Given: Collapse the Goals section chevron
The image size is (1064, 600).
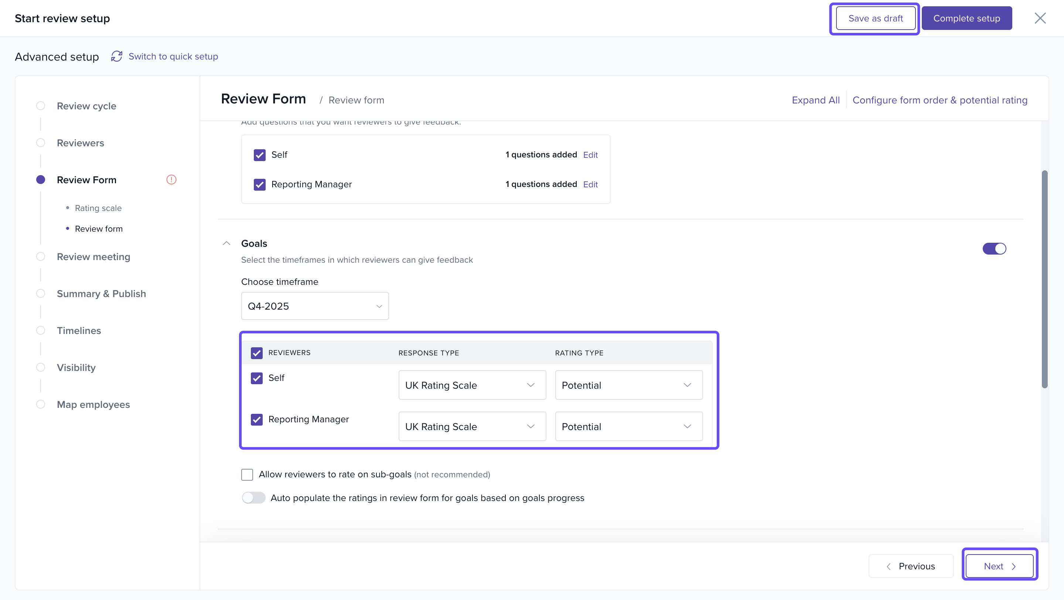Looking at the screenshot, I should pyautogui.click(x=226, y=243).
